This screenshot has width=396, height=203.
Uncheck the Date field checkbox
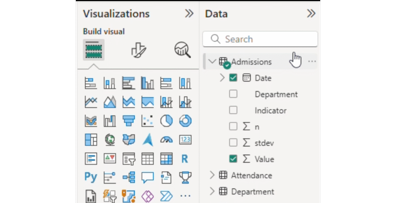point(233,78)
